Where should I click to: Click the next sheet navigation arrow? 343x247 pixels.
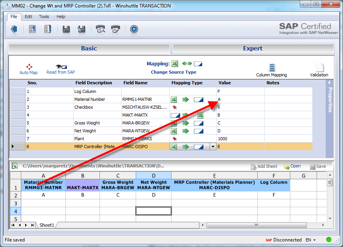tap(26, 225)
